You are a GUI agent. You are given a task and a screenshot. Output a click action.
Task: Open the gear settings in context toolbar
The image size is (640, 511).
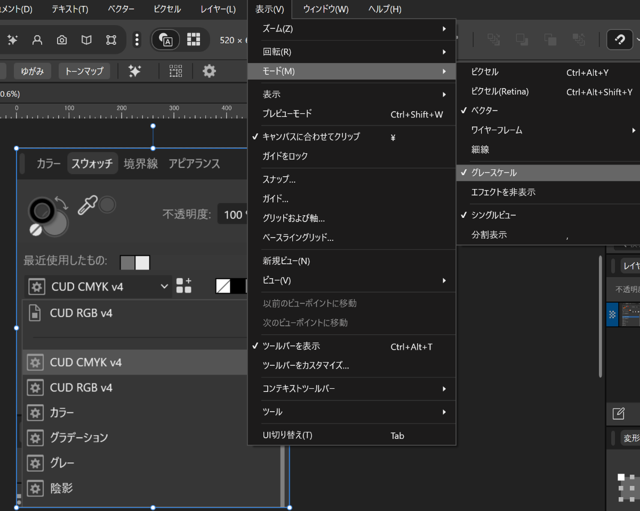point(210,70)
